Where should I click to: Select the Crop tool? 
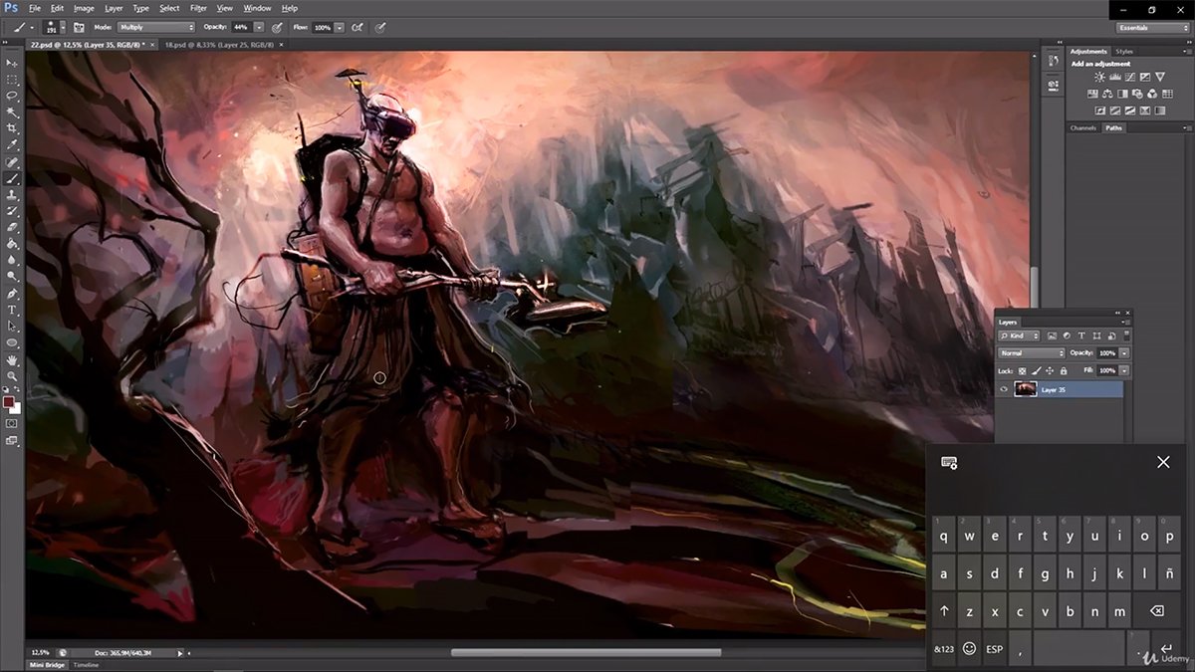point(12,128)
